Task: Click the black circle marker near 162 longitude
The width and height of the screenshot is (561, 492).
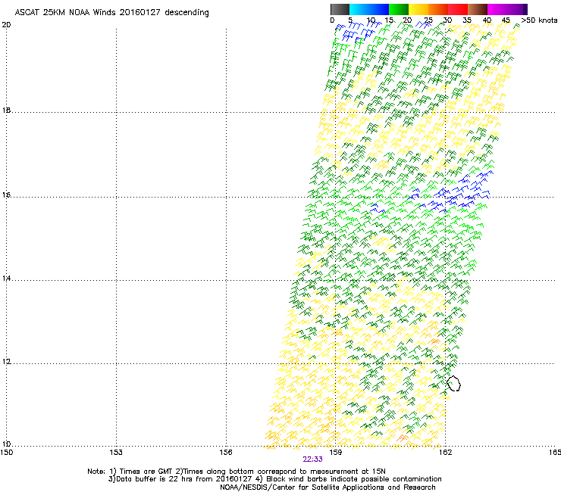Action: pyautogui.click(x=453, y=384)
